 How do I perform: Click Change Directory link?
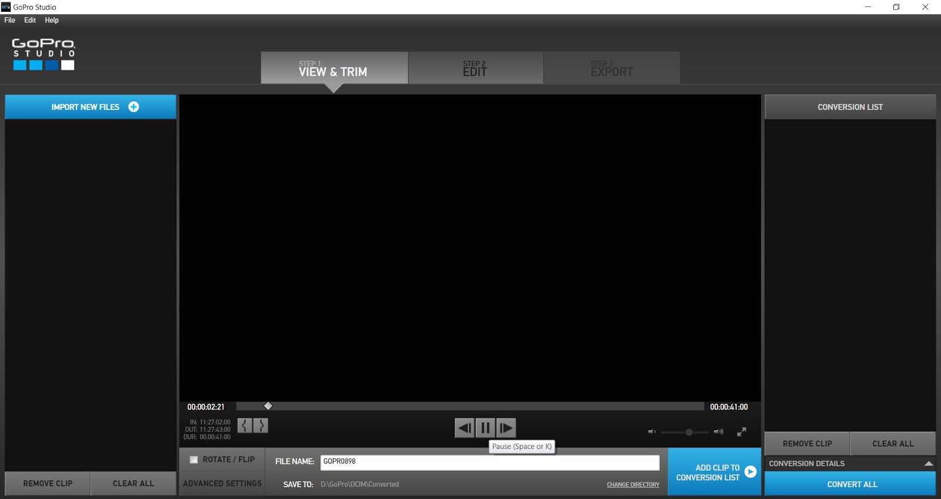pyautogui.click(x=633, y=485)
